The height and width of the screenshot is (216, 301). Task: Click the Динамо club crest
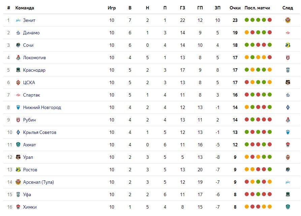pos(18,33)
